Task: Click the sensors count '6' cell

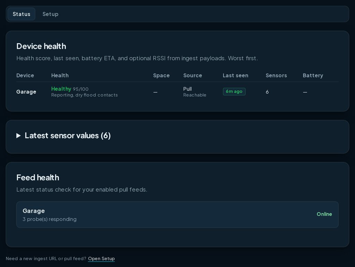Action: (267, 92)
